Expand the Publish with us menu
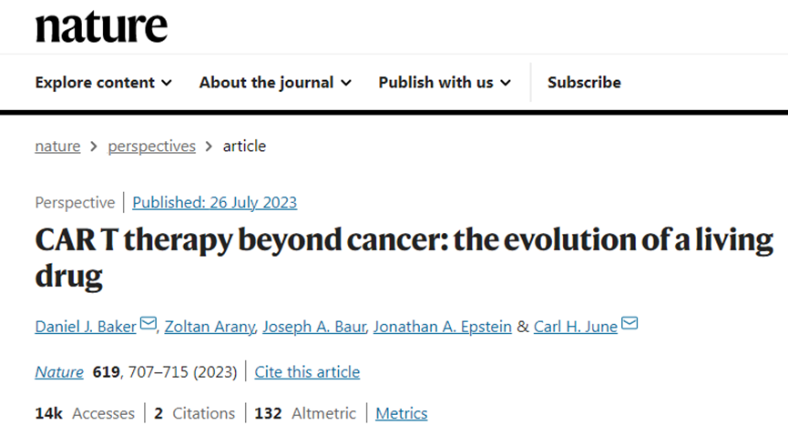The image size is (788, 445). (x=445, y=83)
